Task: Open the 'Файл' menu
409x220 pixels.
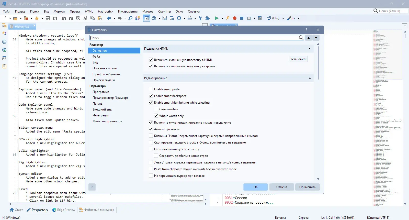Action: coord(7,12)
